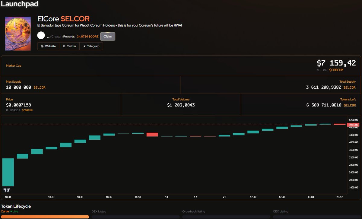
Task: Click the Token Lifecycle heading
Action: coord(16,206)
